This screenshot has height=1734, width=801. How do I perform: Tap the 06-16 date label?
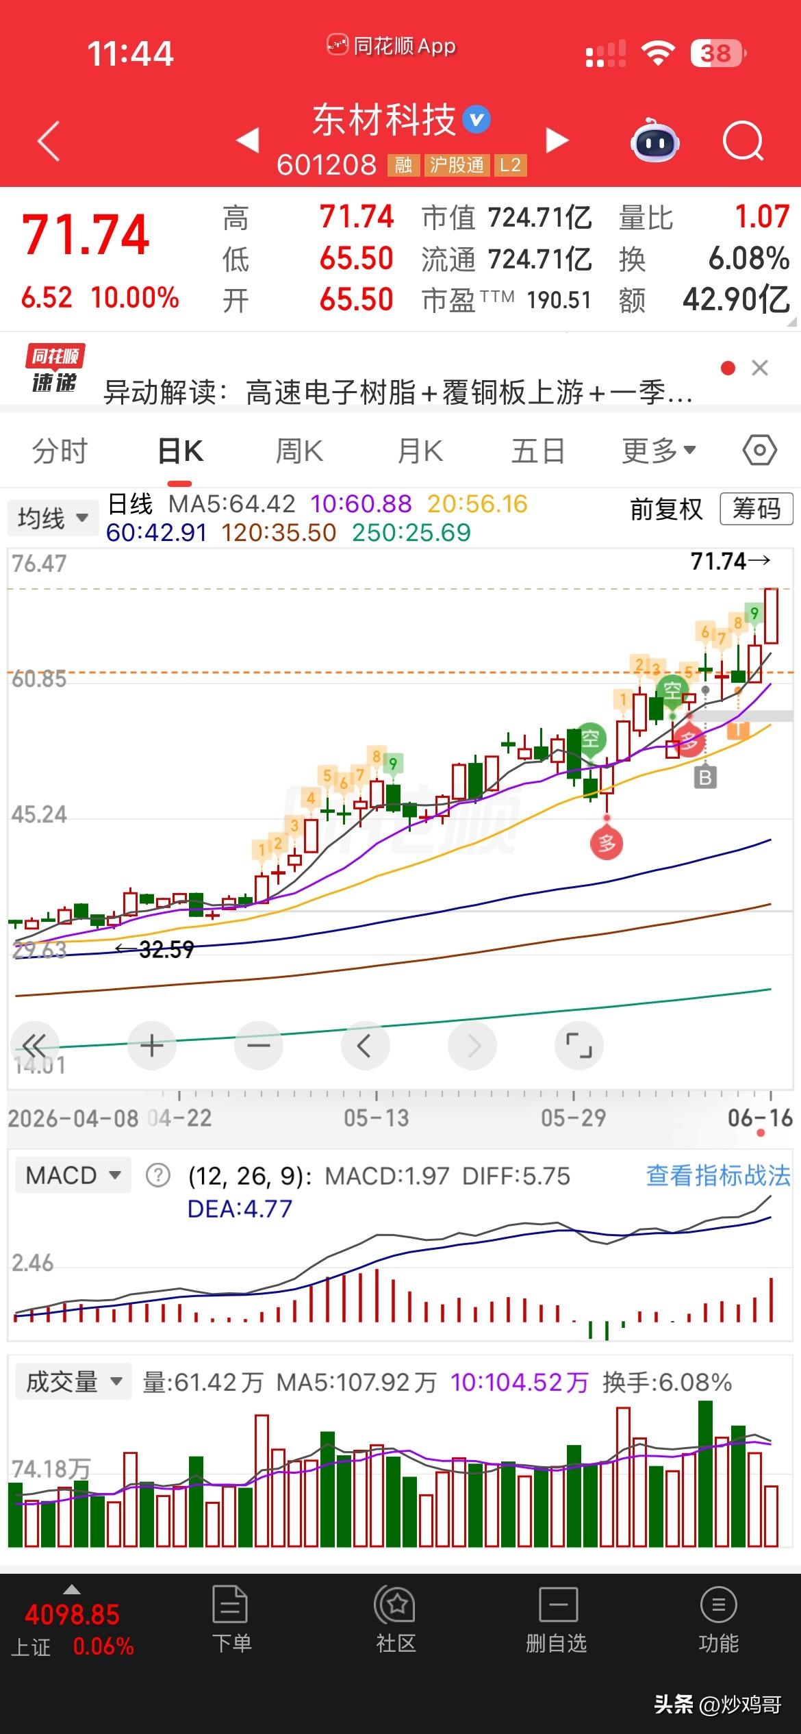[x=760, y=1118]
